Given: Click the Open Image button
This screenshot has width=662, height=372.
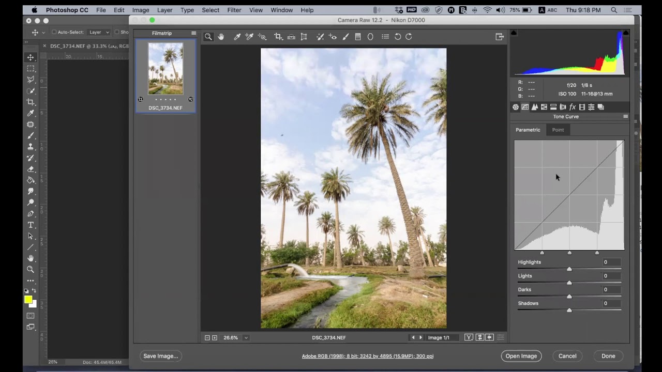Looking at the screenshot, I should click(521, 356).
